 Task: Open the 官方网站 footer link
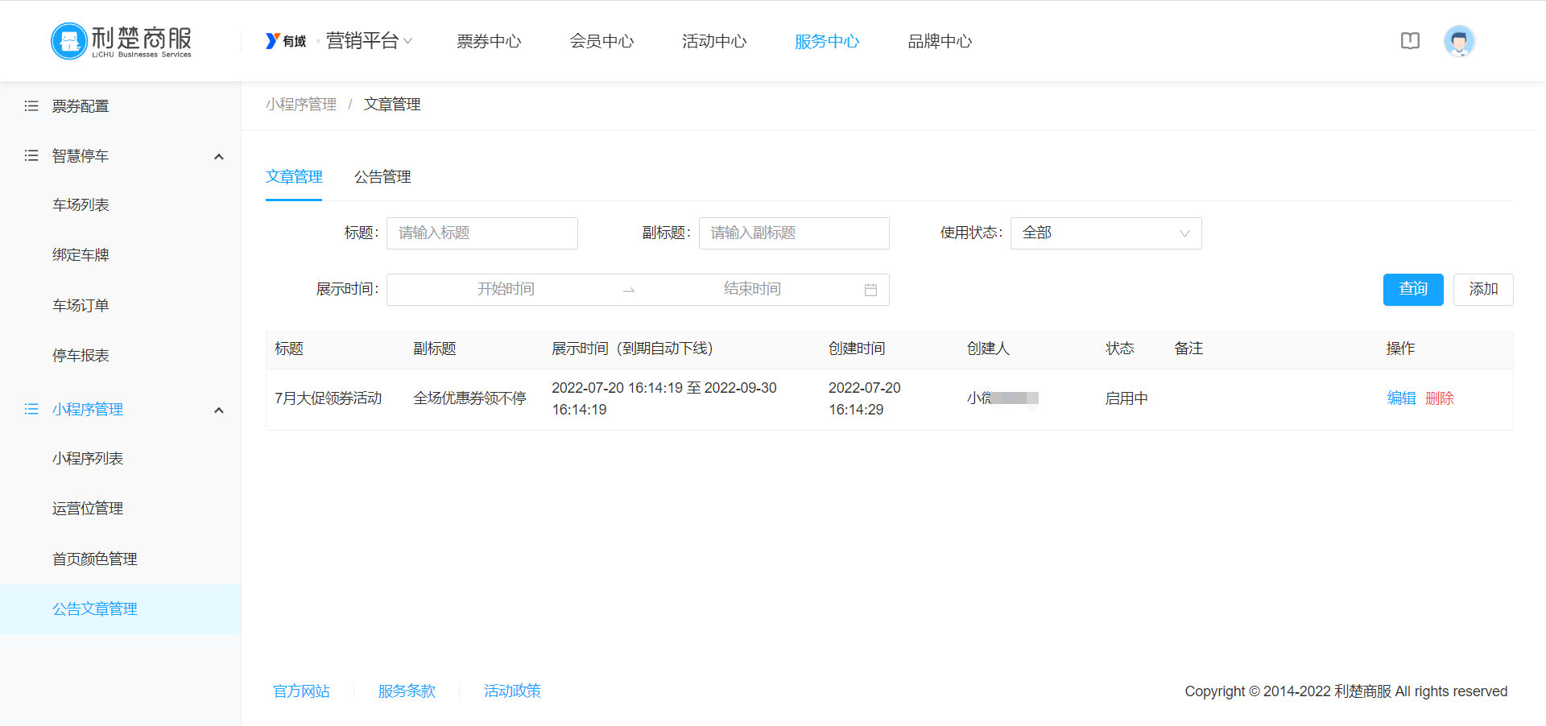tap(301, 691)
